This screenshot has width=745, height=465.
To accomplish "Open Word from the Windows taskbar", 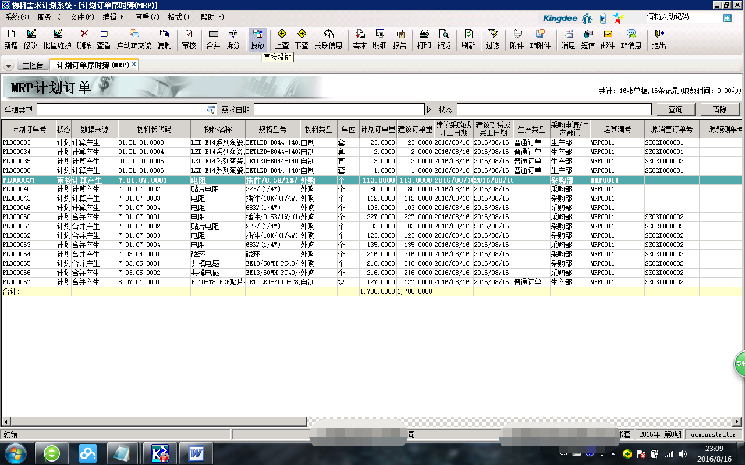I will tap(196, 452).
